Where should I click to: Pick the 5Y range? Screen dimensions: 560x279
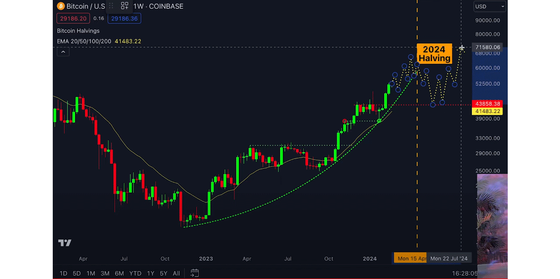pos(163,273)
